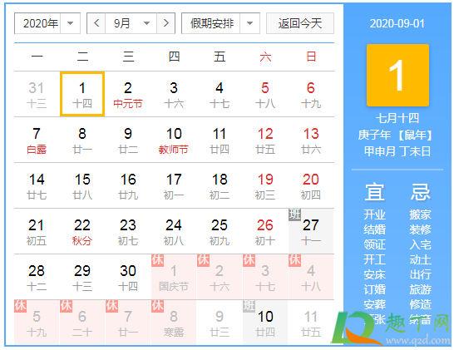Image resolution: width=454 pixels, height=350 pixels.
Task: Click 安床 in the 宜 list
Action: click(375, 274)
